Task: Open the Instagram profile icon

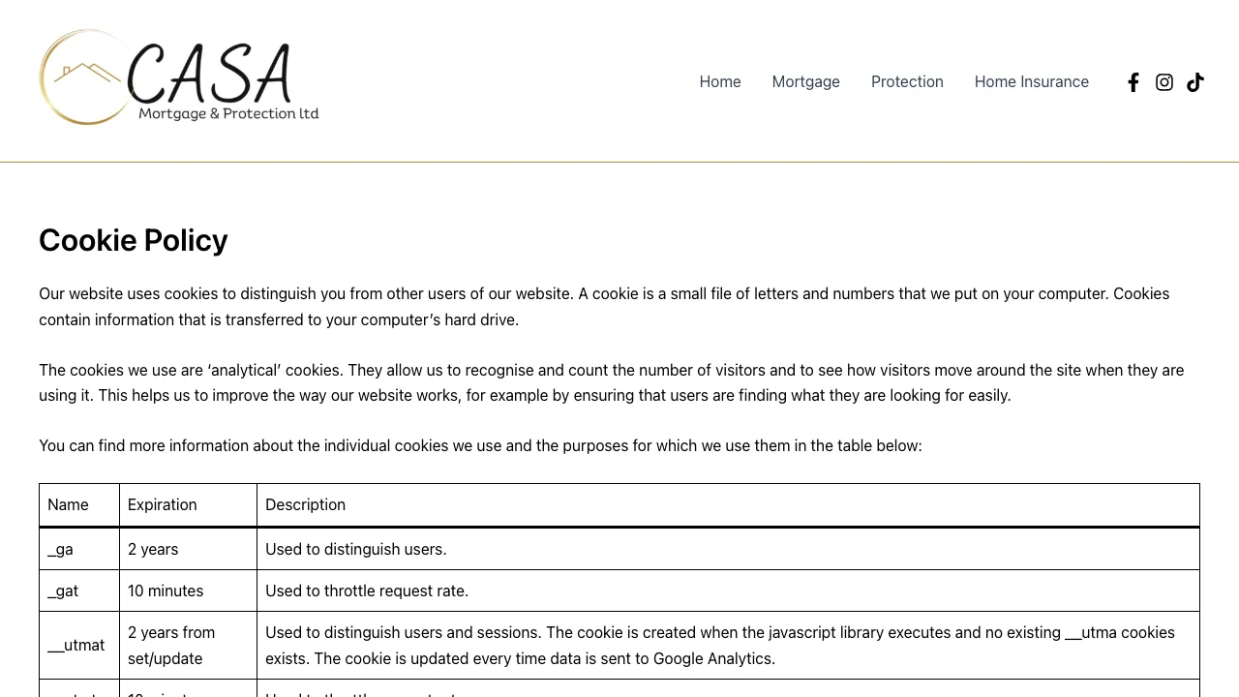Action: 1163,82
